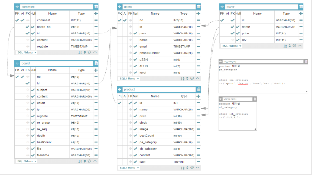The width and height of the screenshot is (312, 175).
Task: Open SQL / Menu dropdown of buyer table
Action: [x=232, y=46]
